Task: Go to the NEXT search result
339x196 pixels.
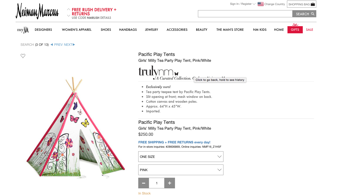Action: pos(69,45)
